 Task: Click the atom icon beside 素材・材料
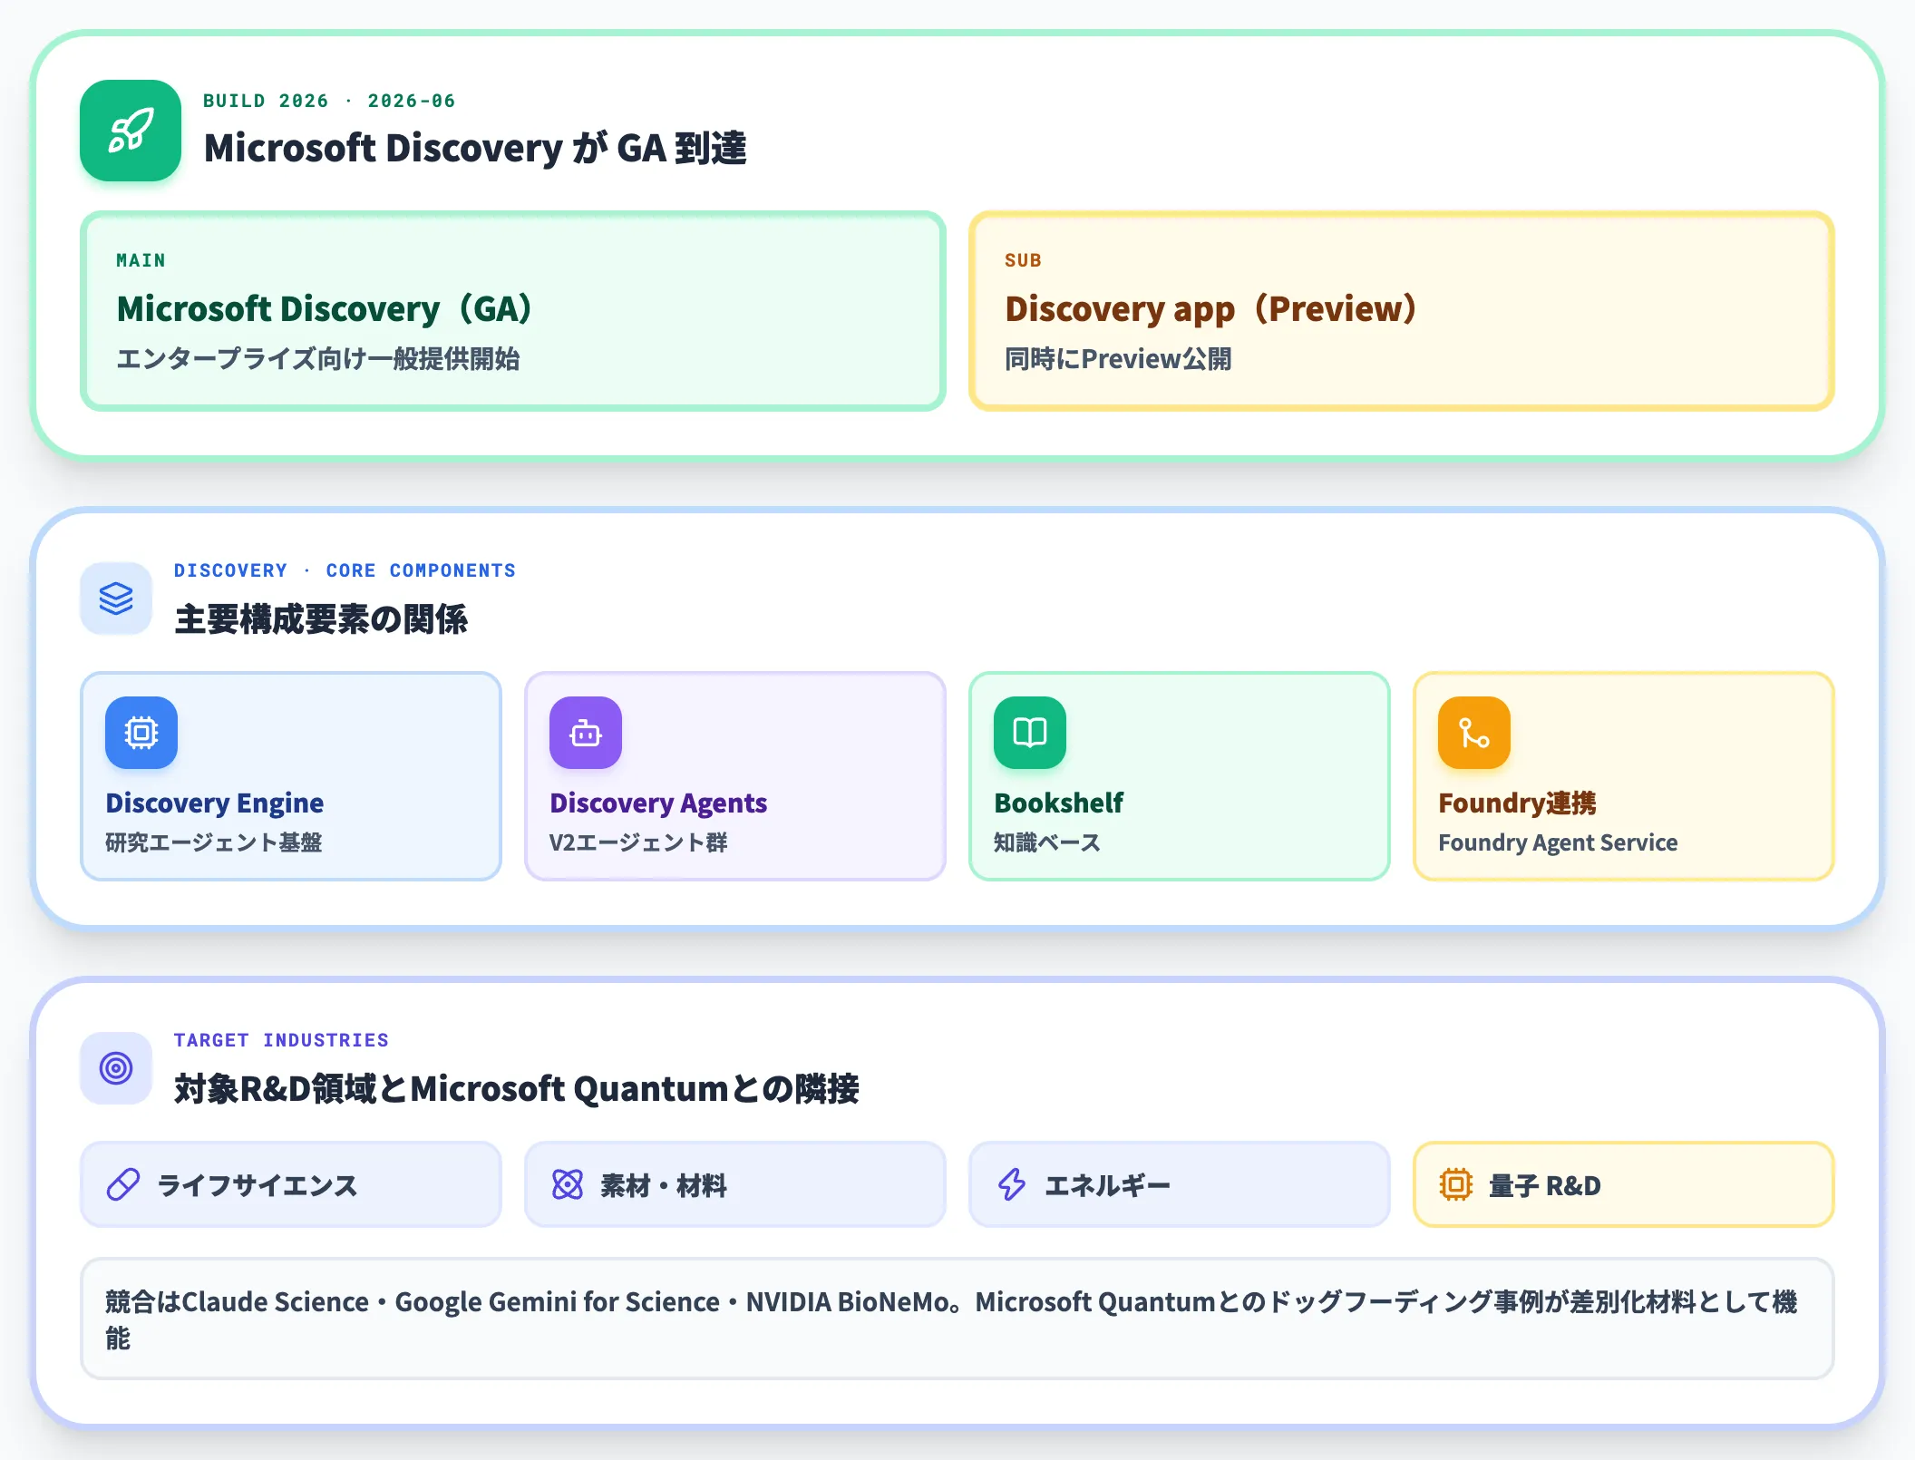(x=568, y=1184)
